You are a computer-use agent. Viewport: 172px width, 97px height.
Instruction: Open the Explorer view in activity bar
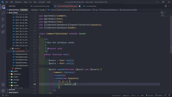(x=3, y=7)
